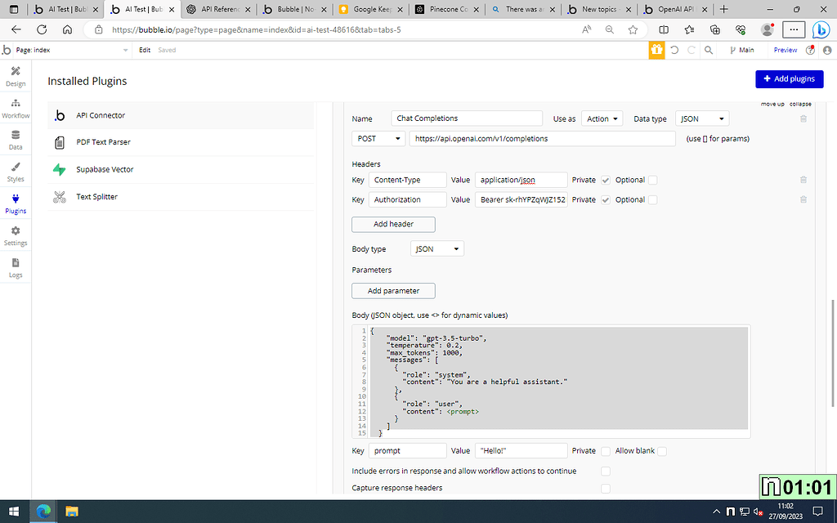
Task: Open the Data section
Action: pyautogui.click(x=16, y=141)
